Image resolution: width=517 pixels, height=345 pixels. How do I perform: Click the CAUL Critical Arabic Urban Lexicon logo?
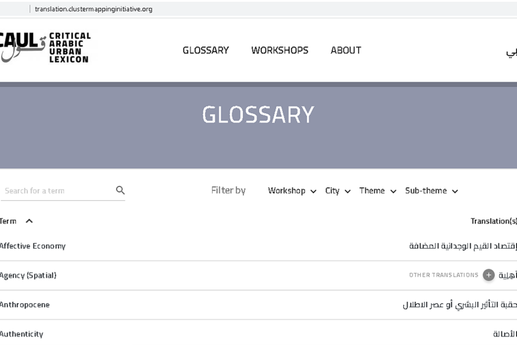[x=44, y=47]
